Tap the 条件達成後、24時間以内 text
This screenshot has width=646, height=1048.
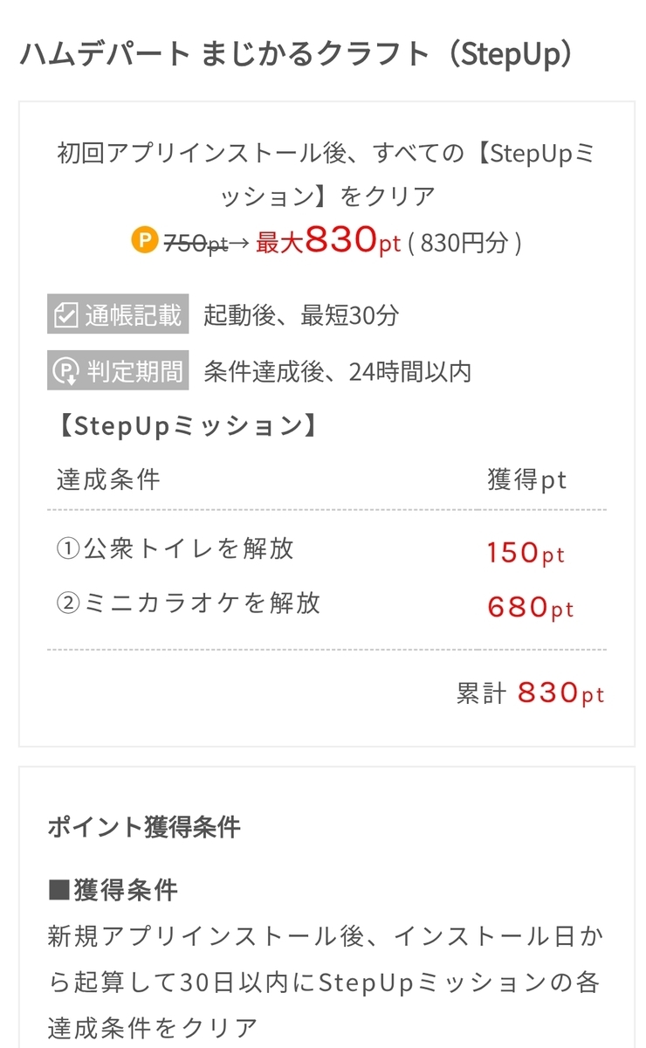click(337, 371)
